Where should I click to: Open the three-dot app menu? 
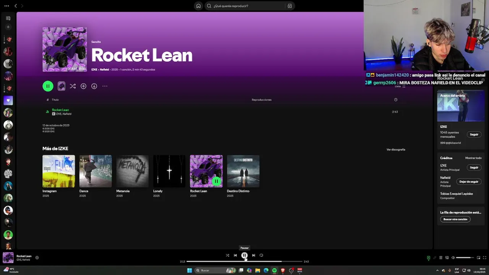pyautogui.click(x=6, y=6)
